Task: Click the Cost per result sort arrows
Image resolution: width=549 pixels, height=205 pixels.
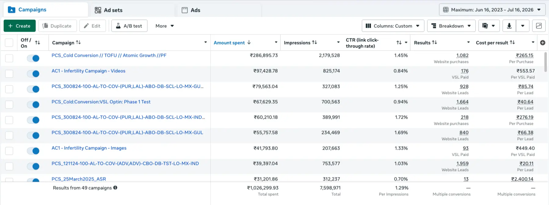Action: (512, 42)
